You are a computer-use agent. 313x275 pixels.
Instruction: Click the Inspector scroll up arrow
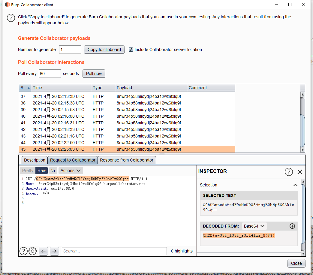tap(303, 182)
